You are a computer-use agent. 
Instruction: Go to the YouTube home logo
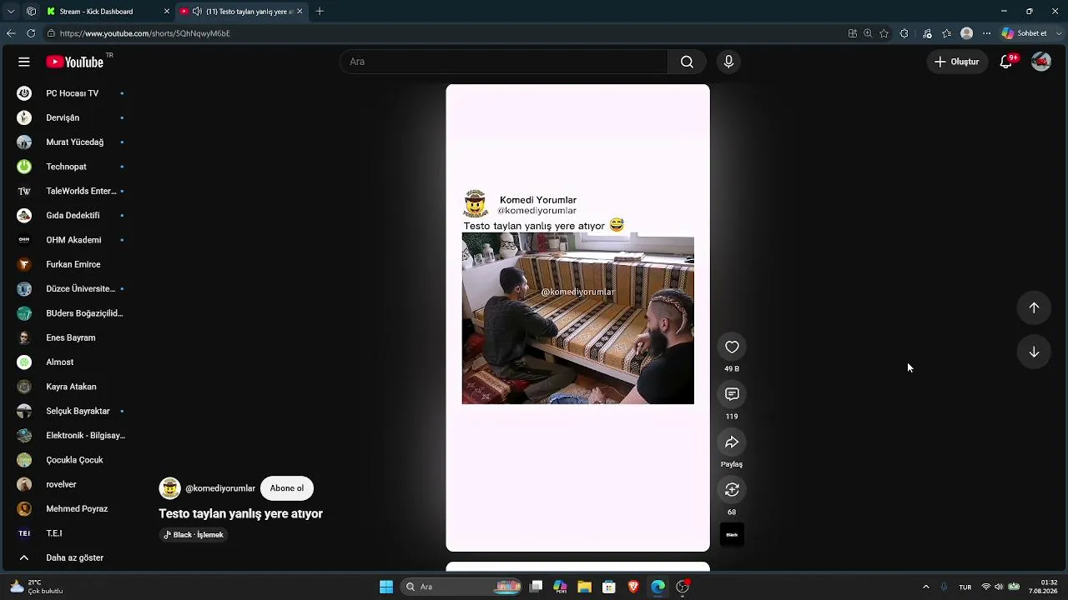click(x=75, y=62)
